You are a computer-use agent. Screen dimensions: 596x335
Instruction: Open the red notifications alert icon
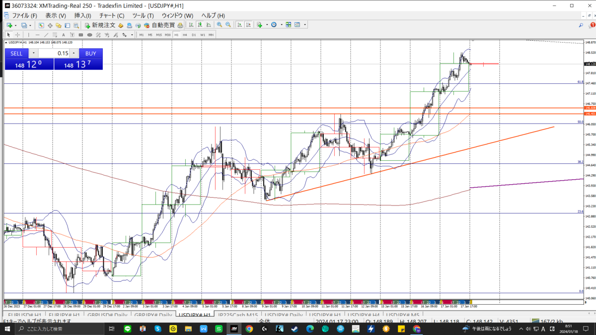593,25
